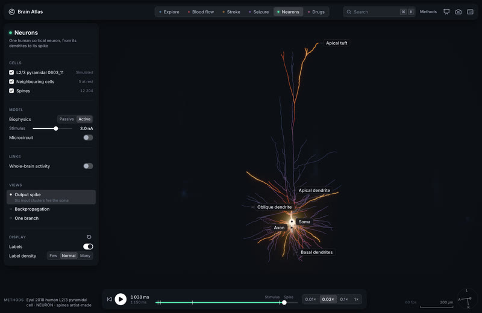This screenshot has width=482, height=313.
Task: Set label density to Many
Action: (85, 256)
